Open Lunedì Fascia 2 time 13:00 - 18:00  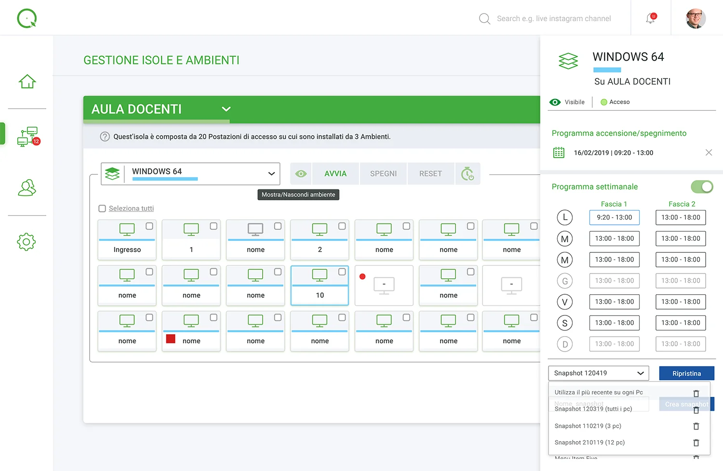click(x=681, y=217)
